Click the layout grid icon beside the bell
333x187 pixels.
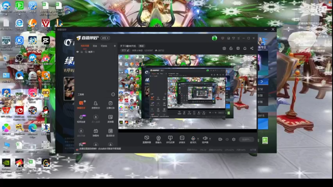point(238,48)
